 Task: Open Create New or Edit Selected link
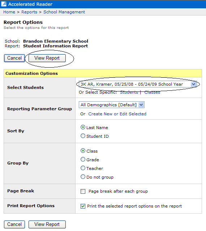117,114
